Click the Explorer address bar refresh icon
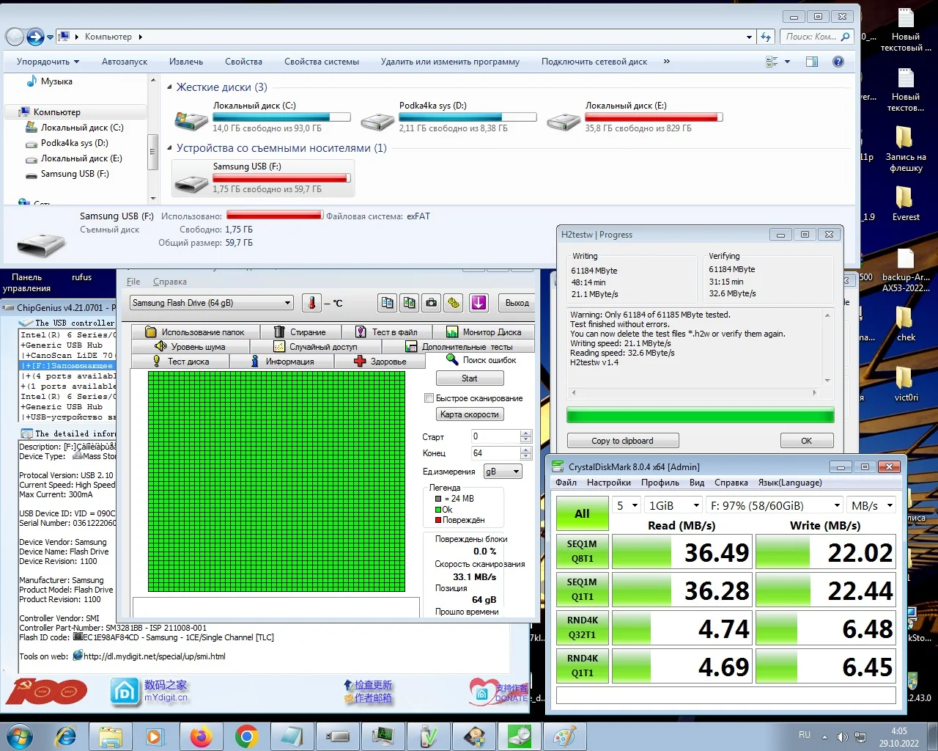 [x=766, y=37]
